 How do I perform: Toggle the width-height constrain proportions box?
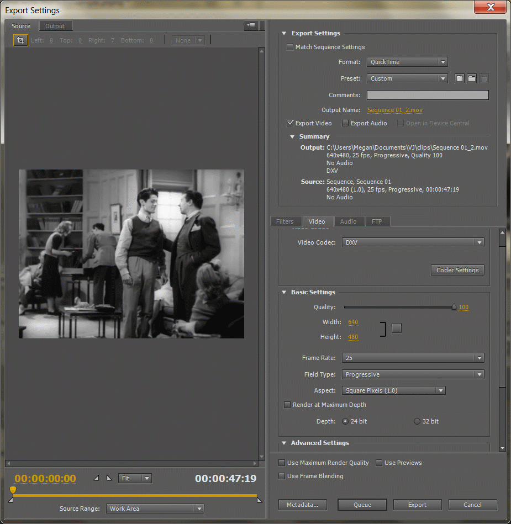click(x=396, y=328)
